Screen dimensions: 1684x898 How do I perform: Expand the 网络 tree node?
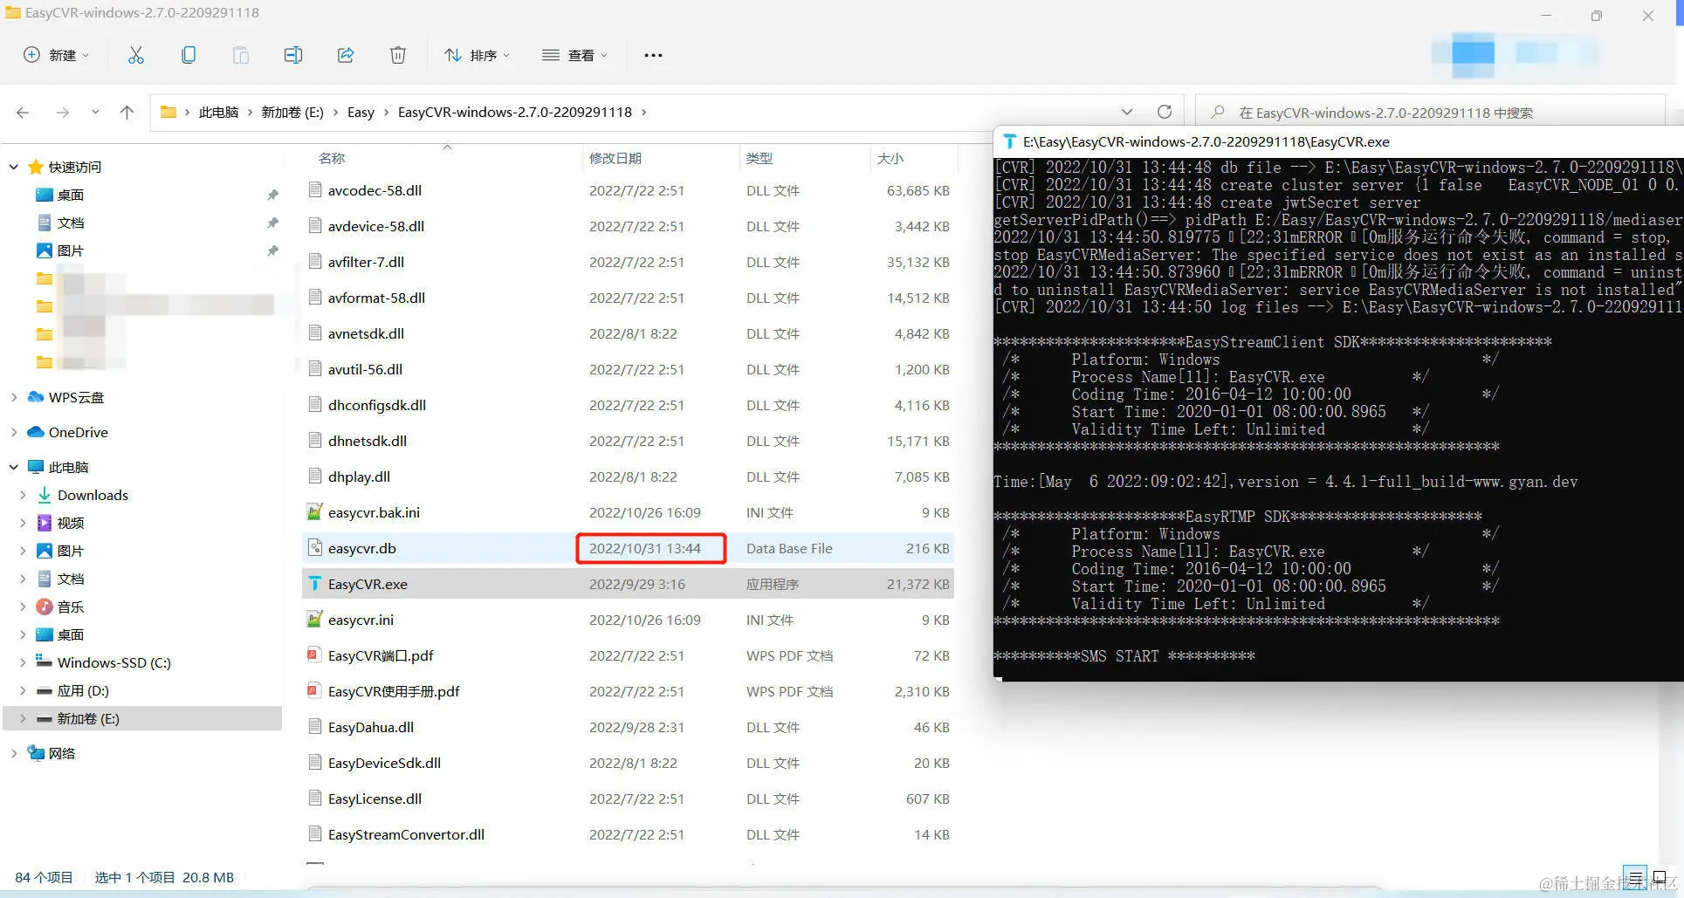pos(13,753)
